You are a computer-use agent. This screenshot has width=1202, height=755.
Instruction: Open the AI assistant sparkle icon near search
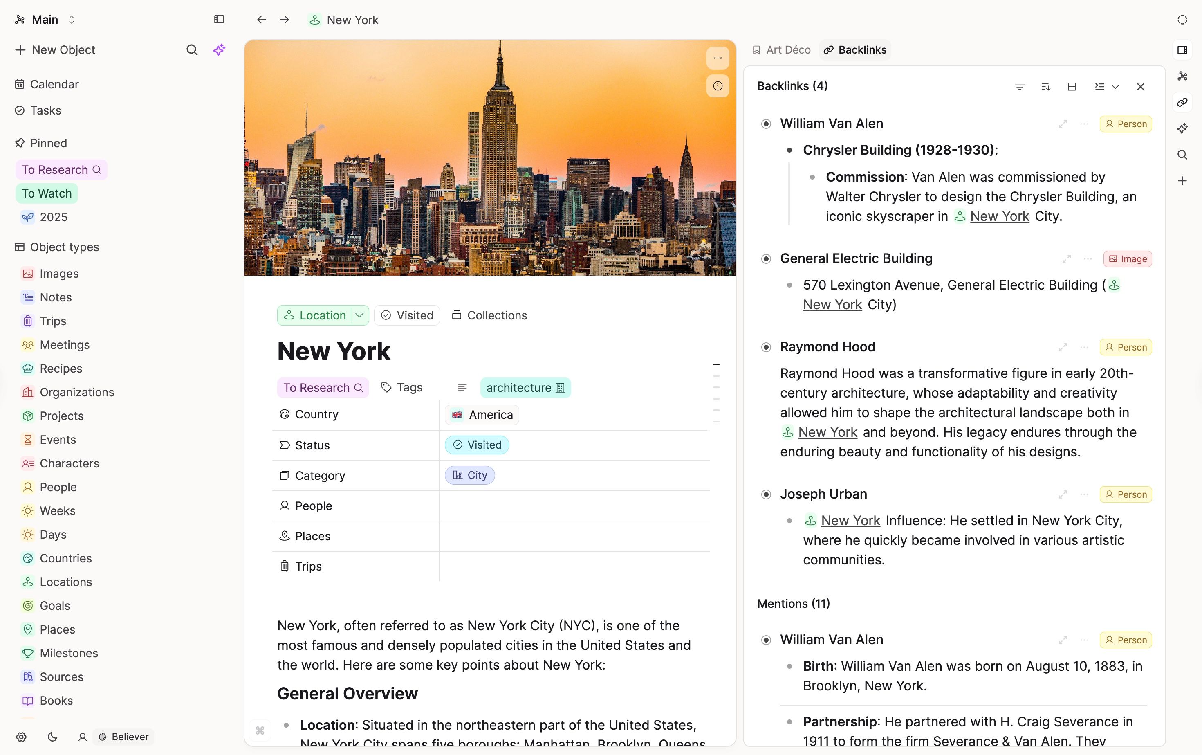(x=219, y=50)
